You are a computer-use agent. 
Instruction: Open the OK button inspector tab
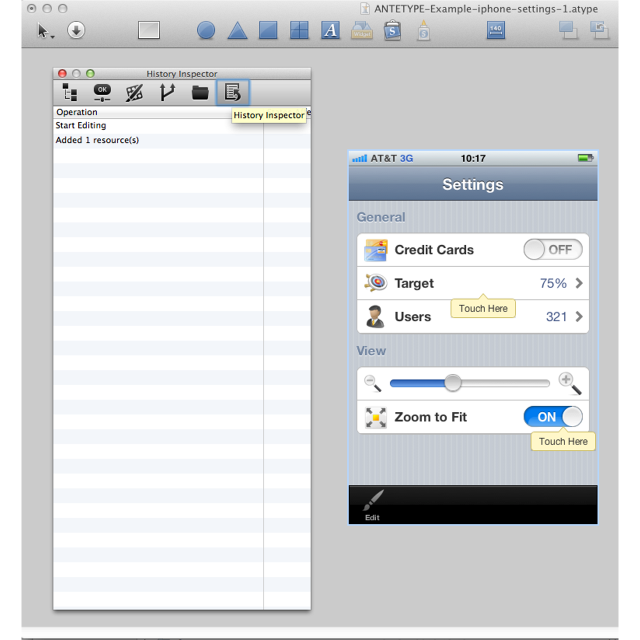(102, 92)
